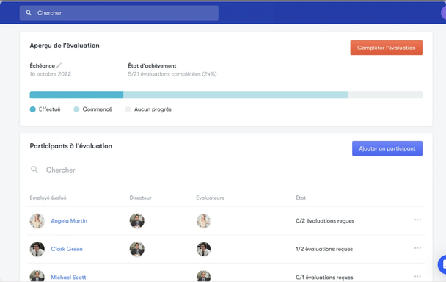Open the three-dot menu for Angela Martin
Image resolution: width=446 pixels, height=282 pixels.
pos(417,220)
